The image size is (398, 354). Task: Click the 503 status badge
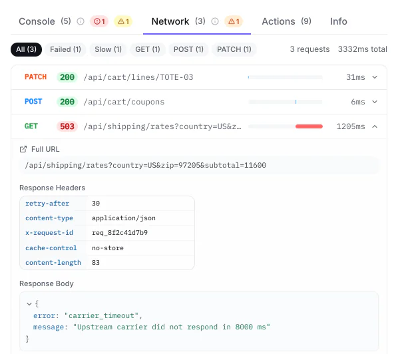(67, 126)
